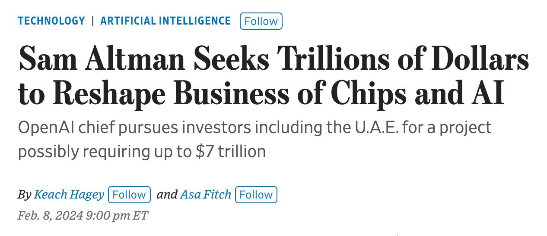Click "9:00 pm ET" in the dateline
547x236 pixels.
[x=117, y=215]
